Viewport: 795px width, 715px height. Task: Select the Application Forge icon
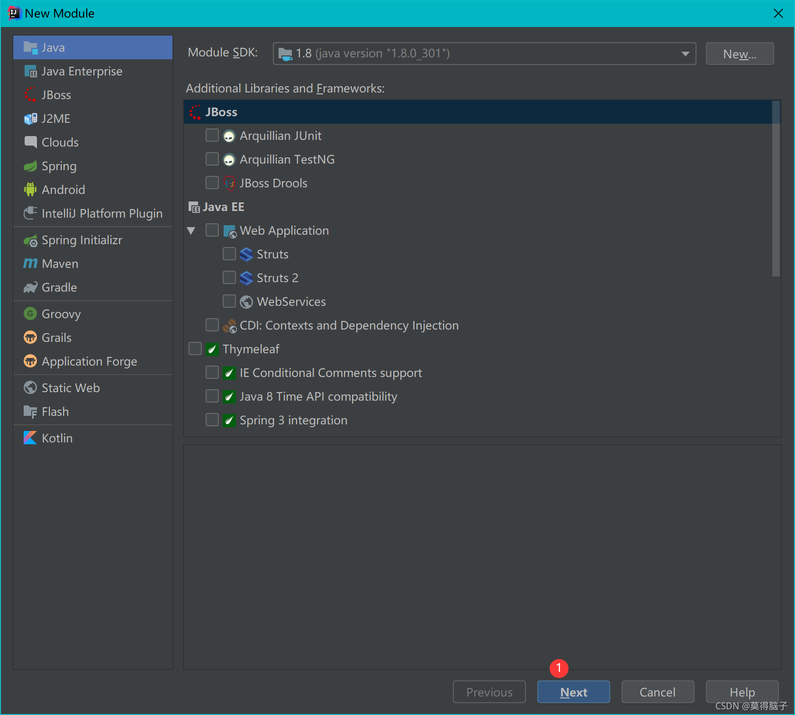tap(30, 361)
